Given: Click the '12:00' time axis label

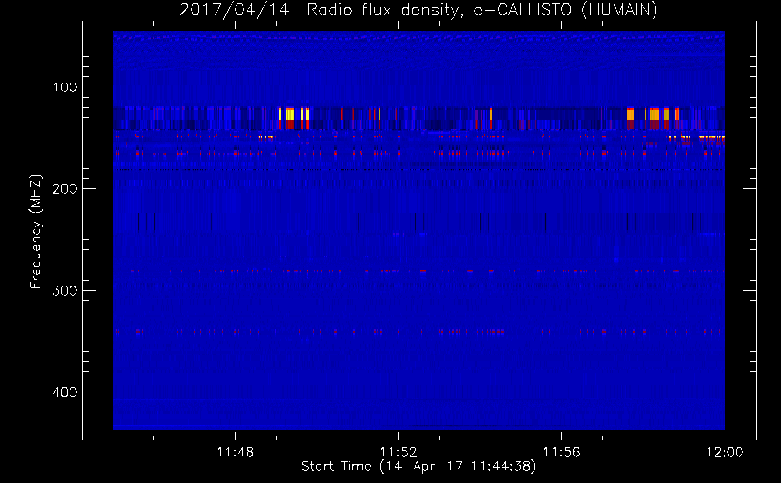Looking at the screenshot, I should pyautogui.click(x=725, y=453).
